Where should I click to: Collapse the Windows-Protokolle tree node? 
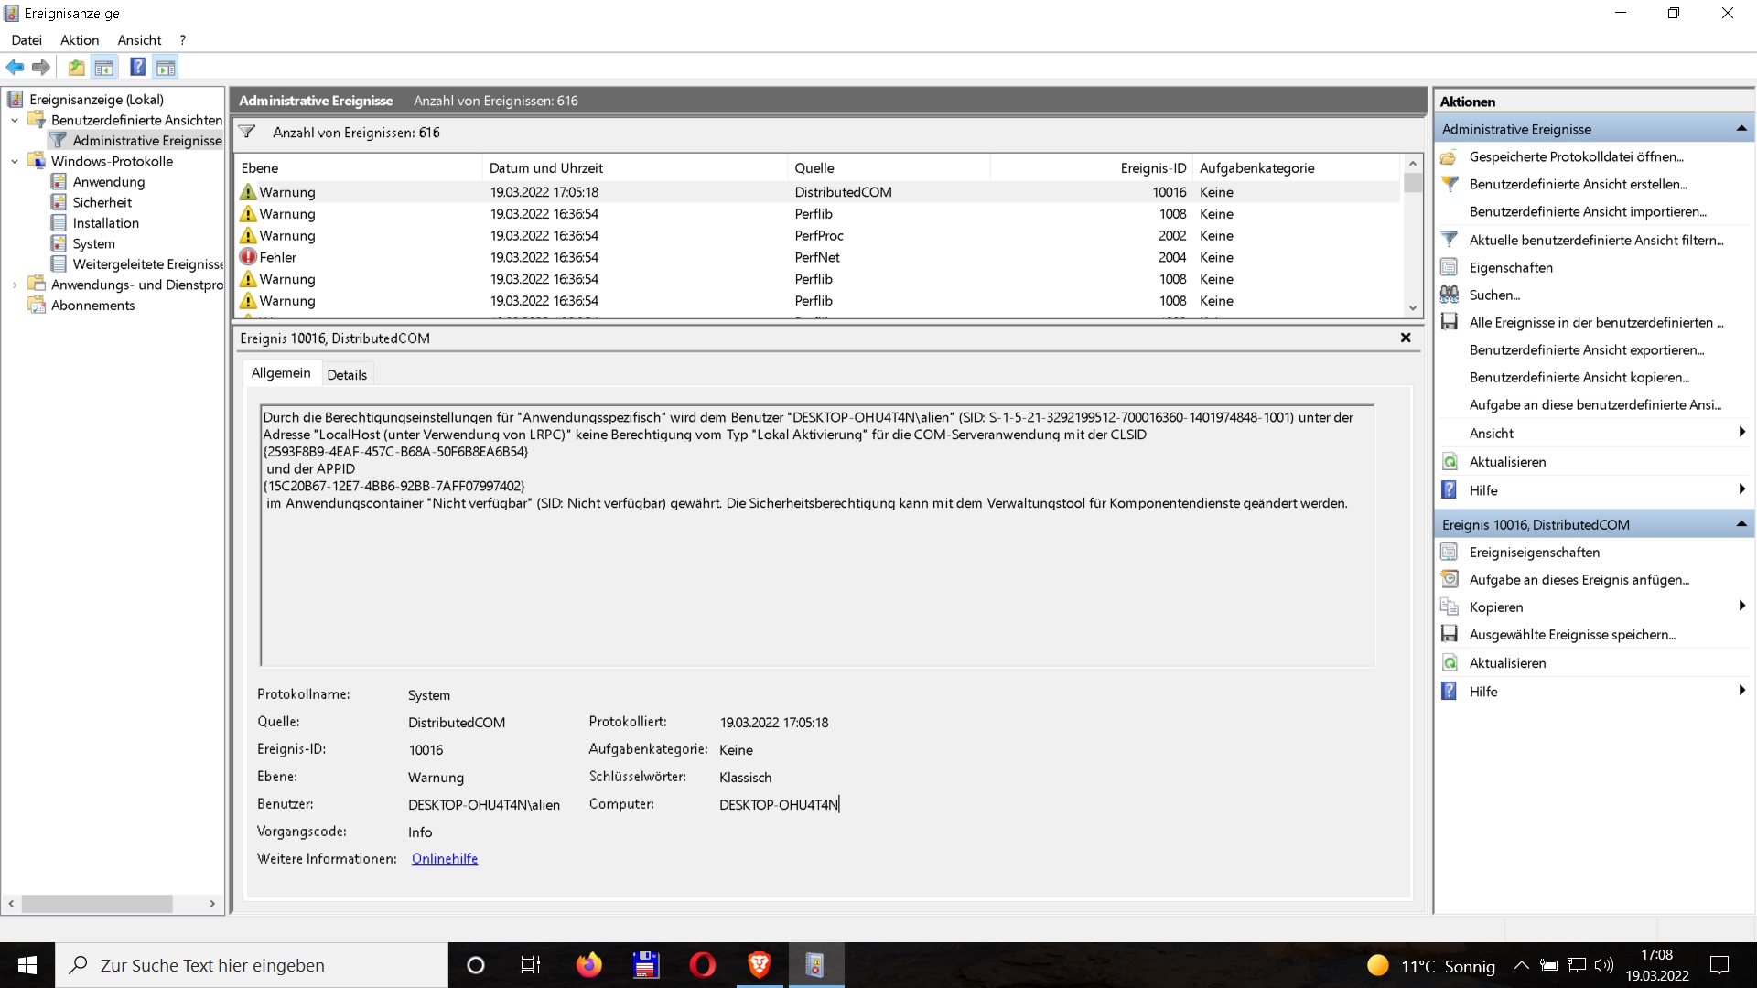(x=15, y=161)
